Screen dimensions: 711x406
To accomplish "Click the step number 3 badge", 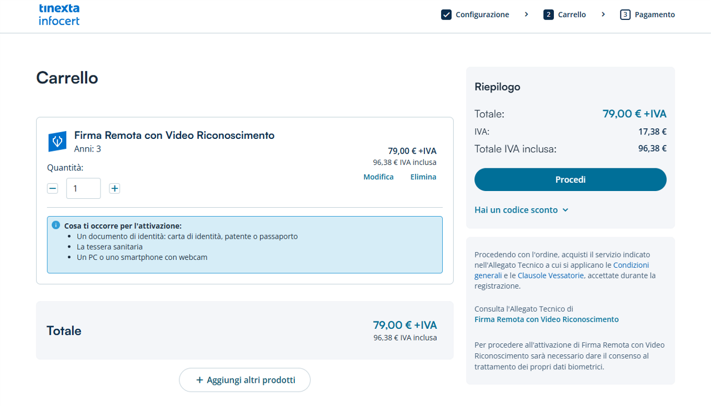I will (x=625, y=14).
